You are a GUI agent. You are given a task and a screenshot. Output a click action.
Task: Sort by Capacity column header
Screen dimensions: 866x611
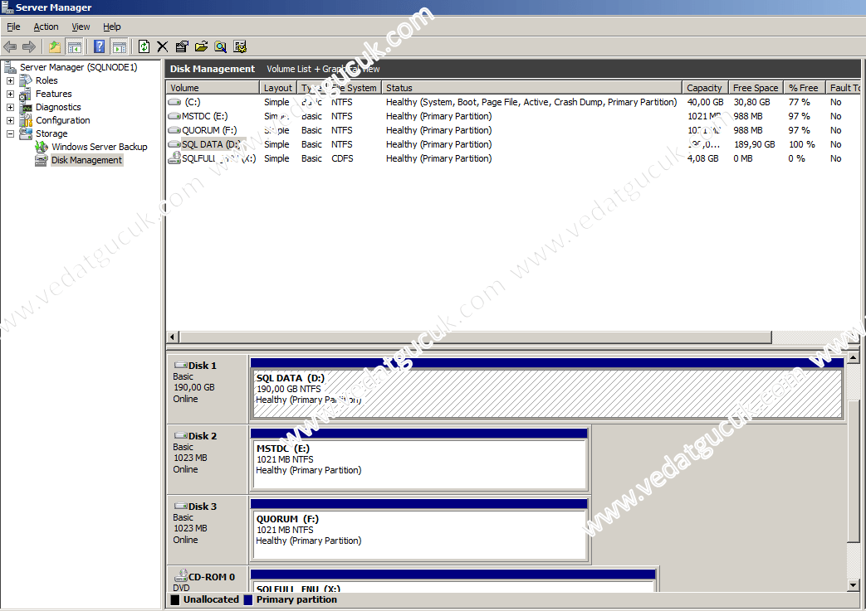tap(705, 88)
